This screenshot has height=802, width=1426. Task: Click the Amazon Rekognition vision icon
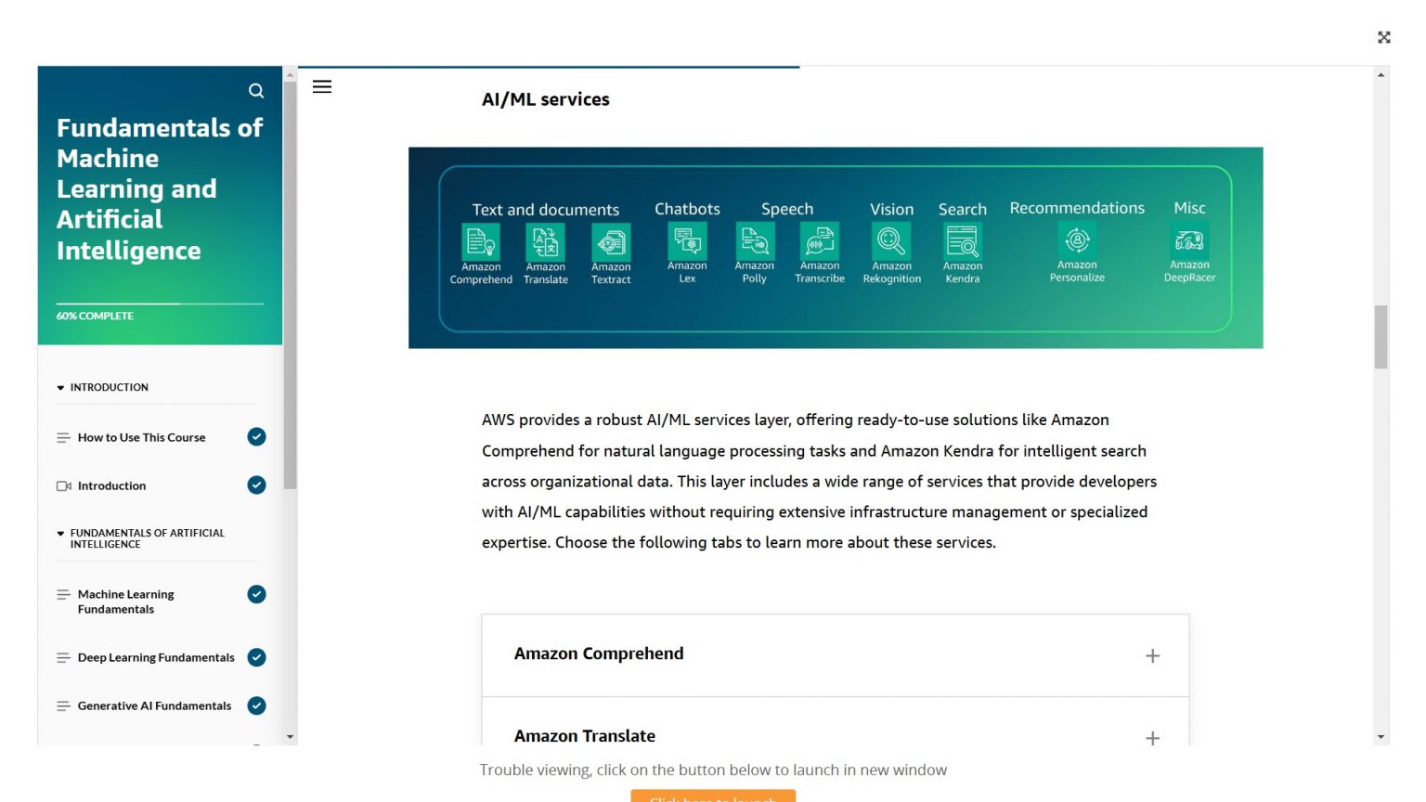point(891,241)
